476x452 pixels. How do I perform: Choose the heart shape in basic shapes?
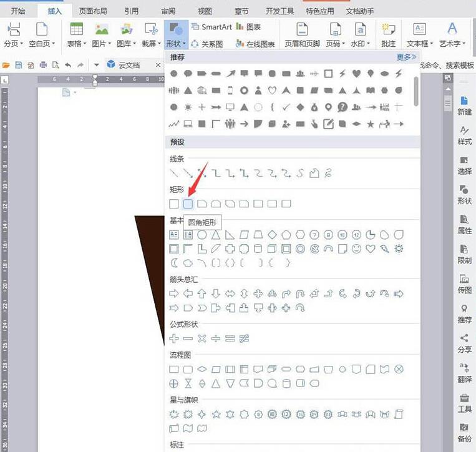(371, 248)
